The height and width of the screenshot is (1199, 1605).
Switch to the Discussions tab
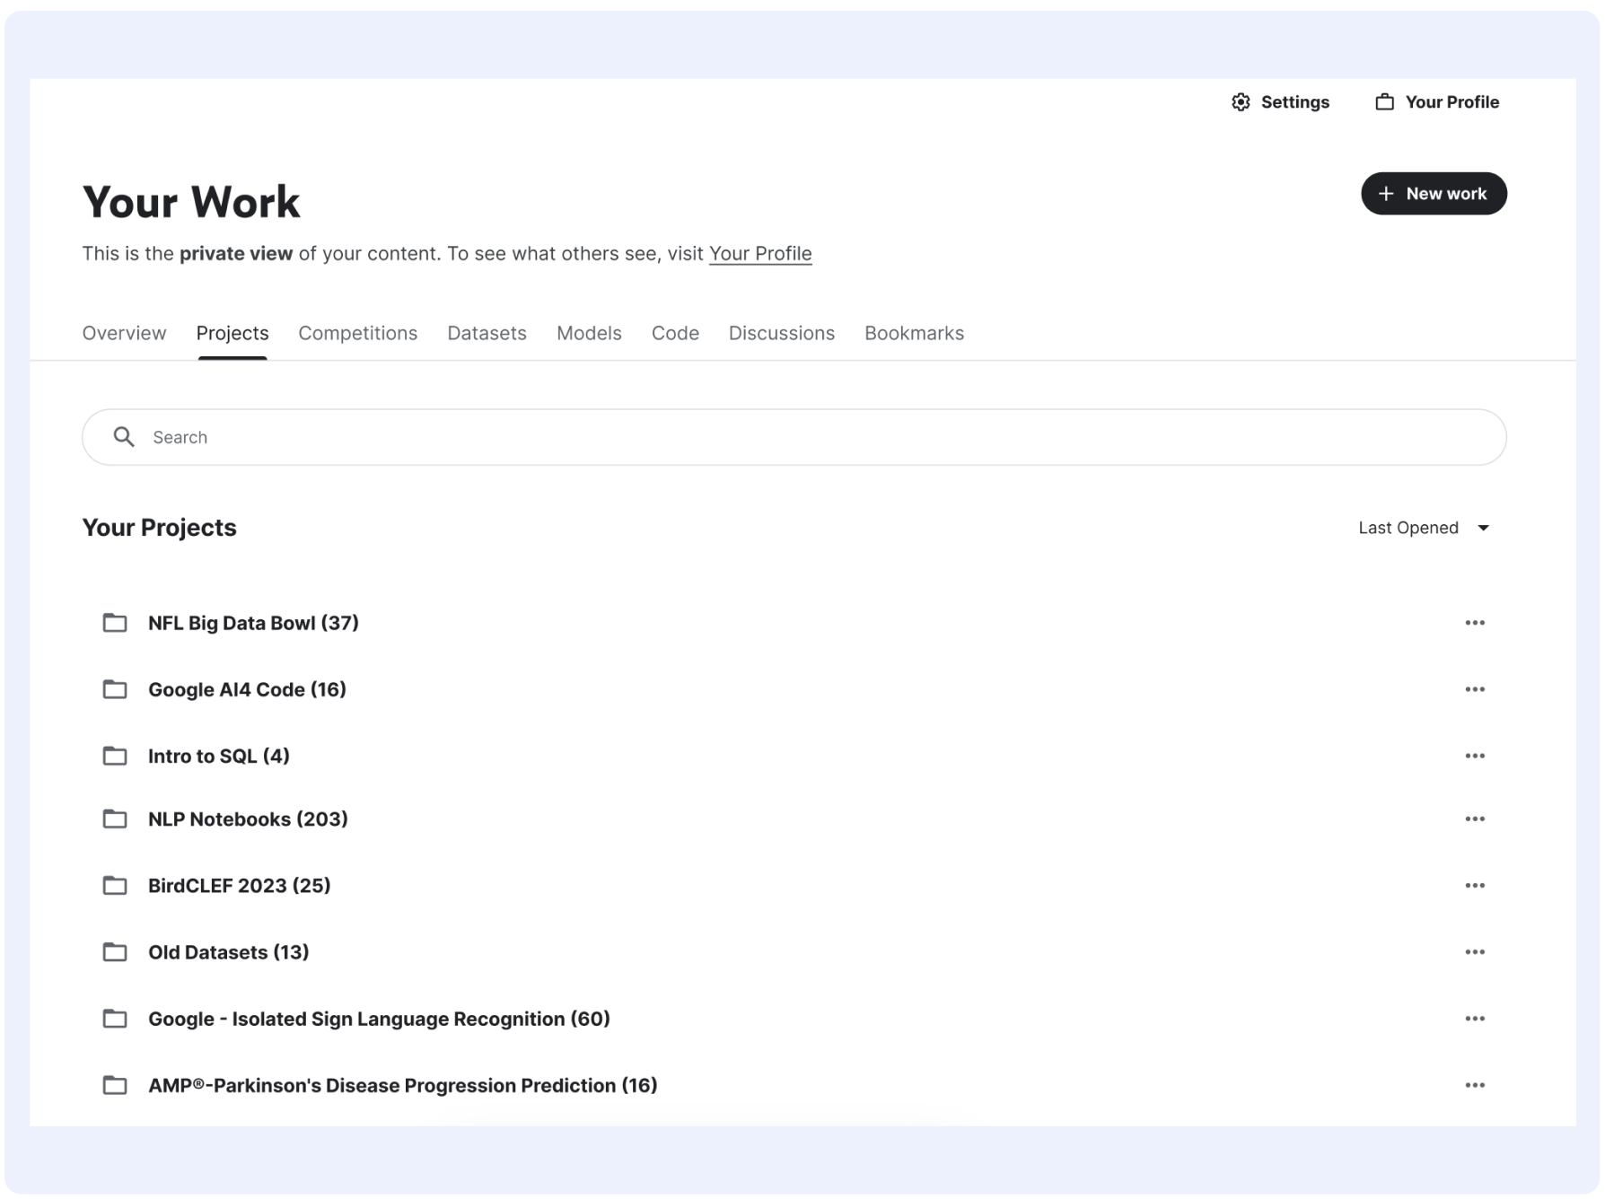781,333
